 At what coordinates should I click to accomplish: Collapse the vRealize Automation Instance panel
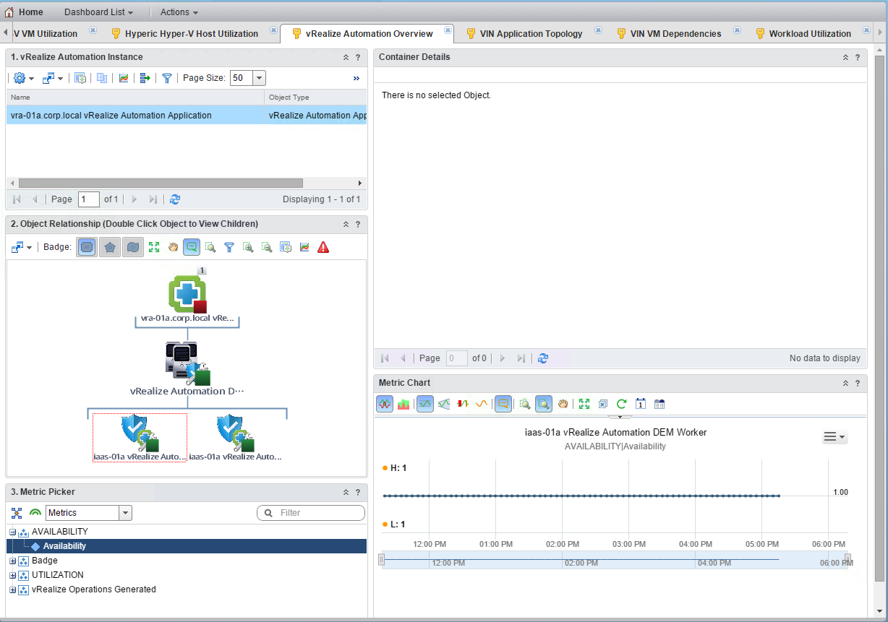(x=346, y=57)
